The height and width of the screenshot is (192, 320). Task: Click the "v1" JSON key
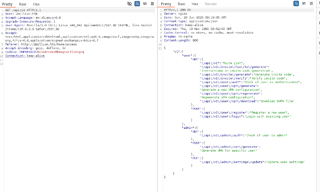pos(176,52)
